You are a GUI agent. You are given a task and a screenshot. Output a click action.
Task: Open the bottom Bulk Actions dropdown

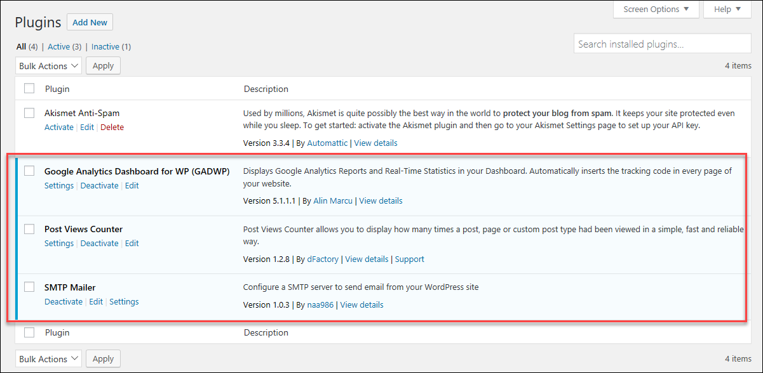pyautogui.click(x=48, y=359)
